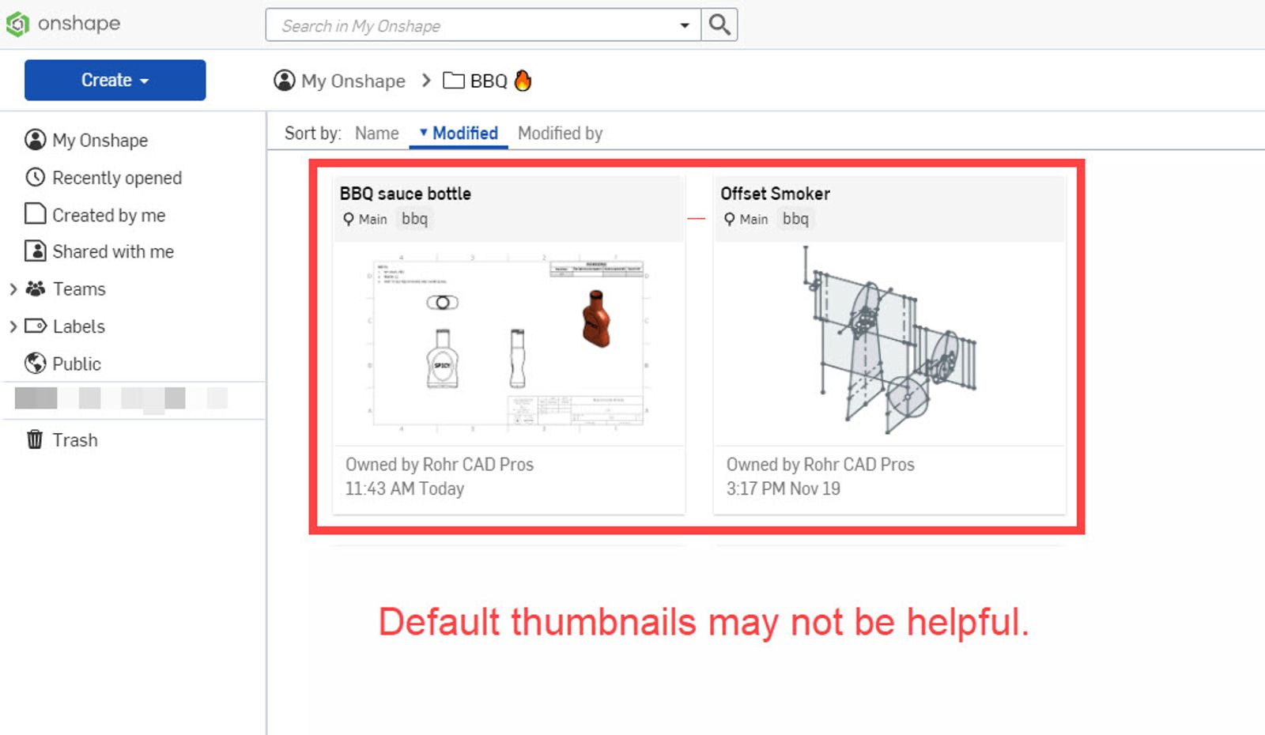
Task: Sort documents by Modified
Action: tap(464, 134)
